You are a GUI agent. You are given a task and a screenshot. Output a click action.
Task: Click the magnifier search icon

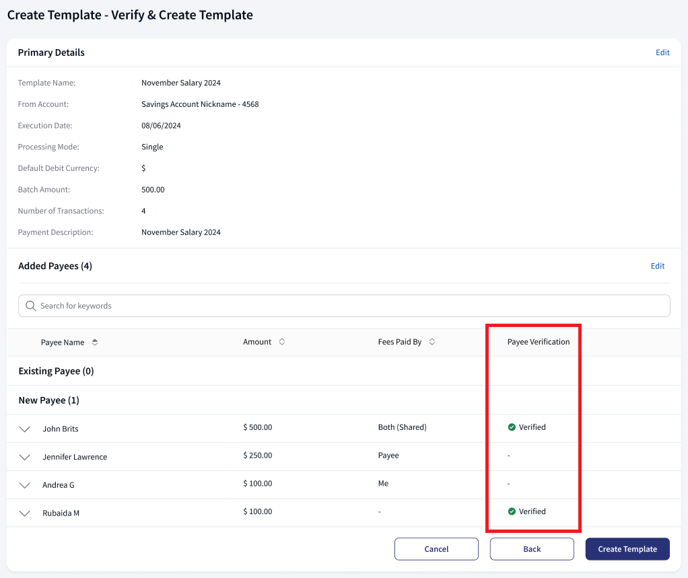click(x=30, y=305)
